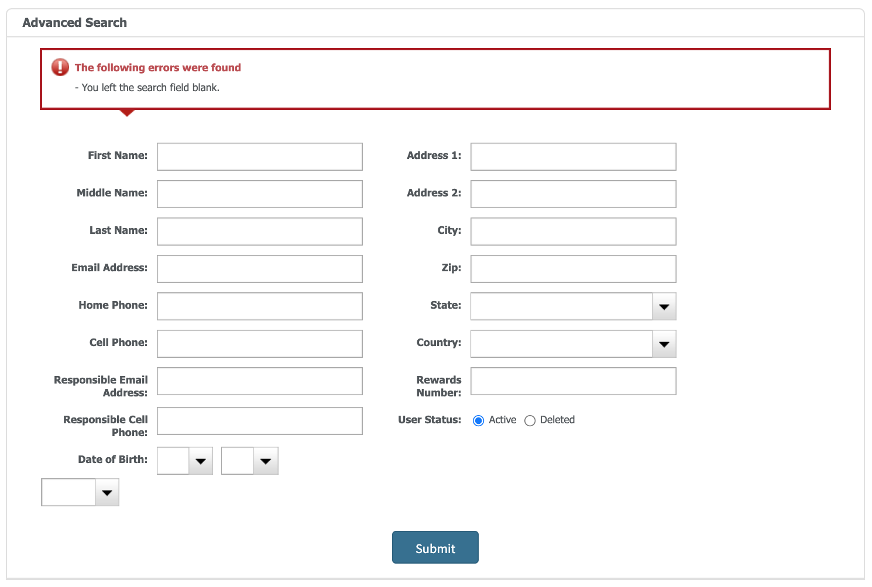Focus the Address 1 field
The height and width of the screenshot is (587, 872).
click(x=574, y=157)
